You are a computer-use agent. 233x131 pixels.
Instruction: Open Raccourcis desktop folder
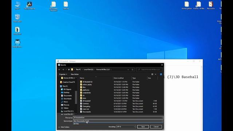[x=211, y=5]
